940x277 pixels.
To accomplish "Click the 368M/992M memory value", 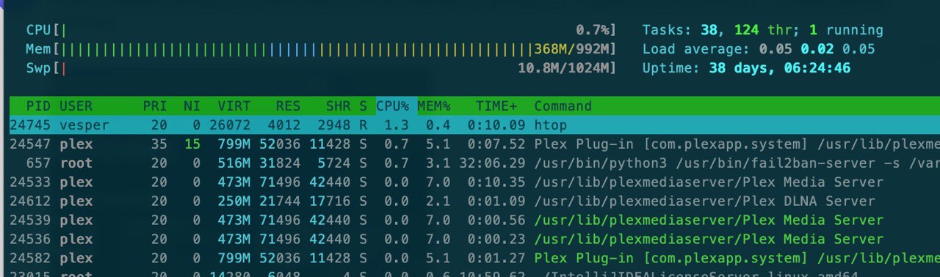I will coord(572,49).
